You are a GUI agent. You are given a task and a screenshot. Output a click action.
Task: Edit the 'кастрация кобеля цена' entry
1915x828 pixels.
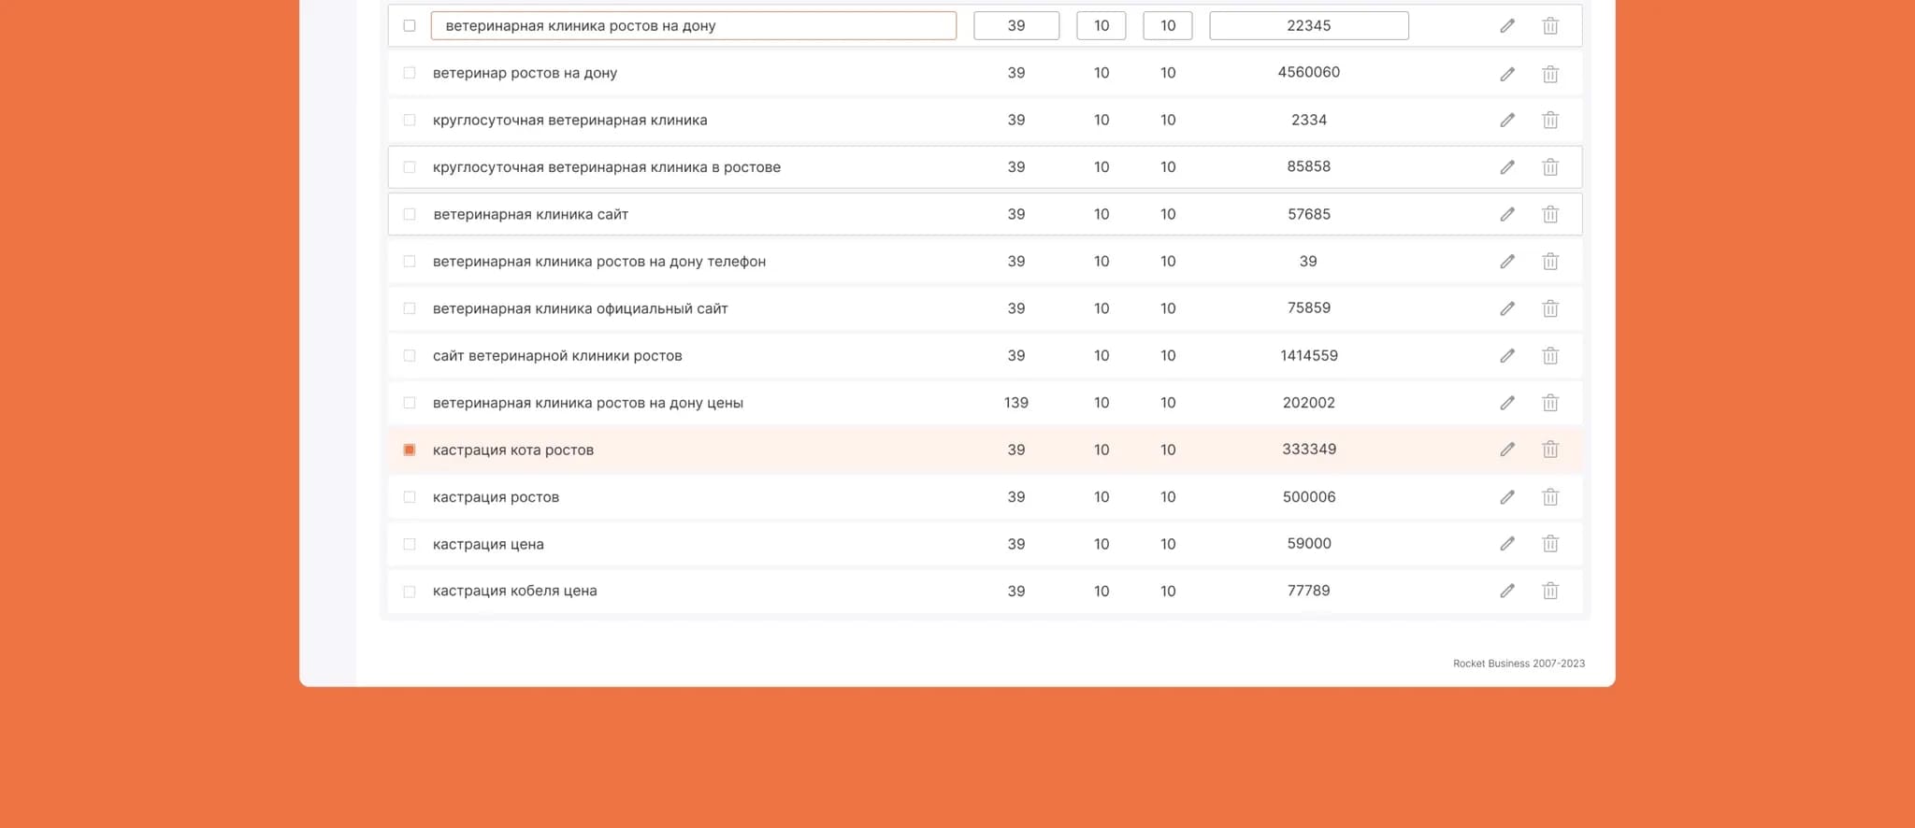1507,591
